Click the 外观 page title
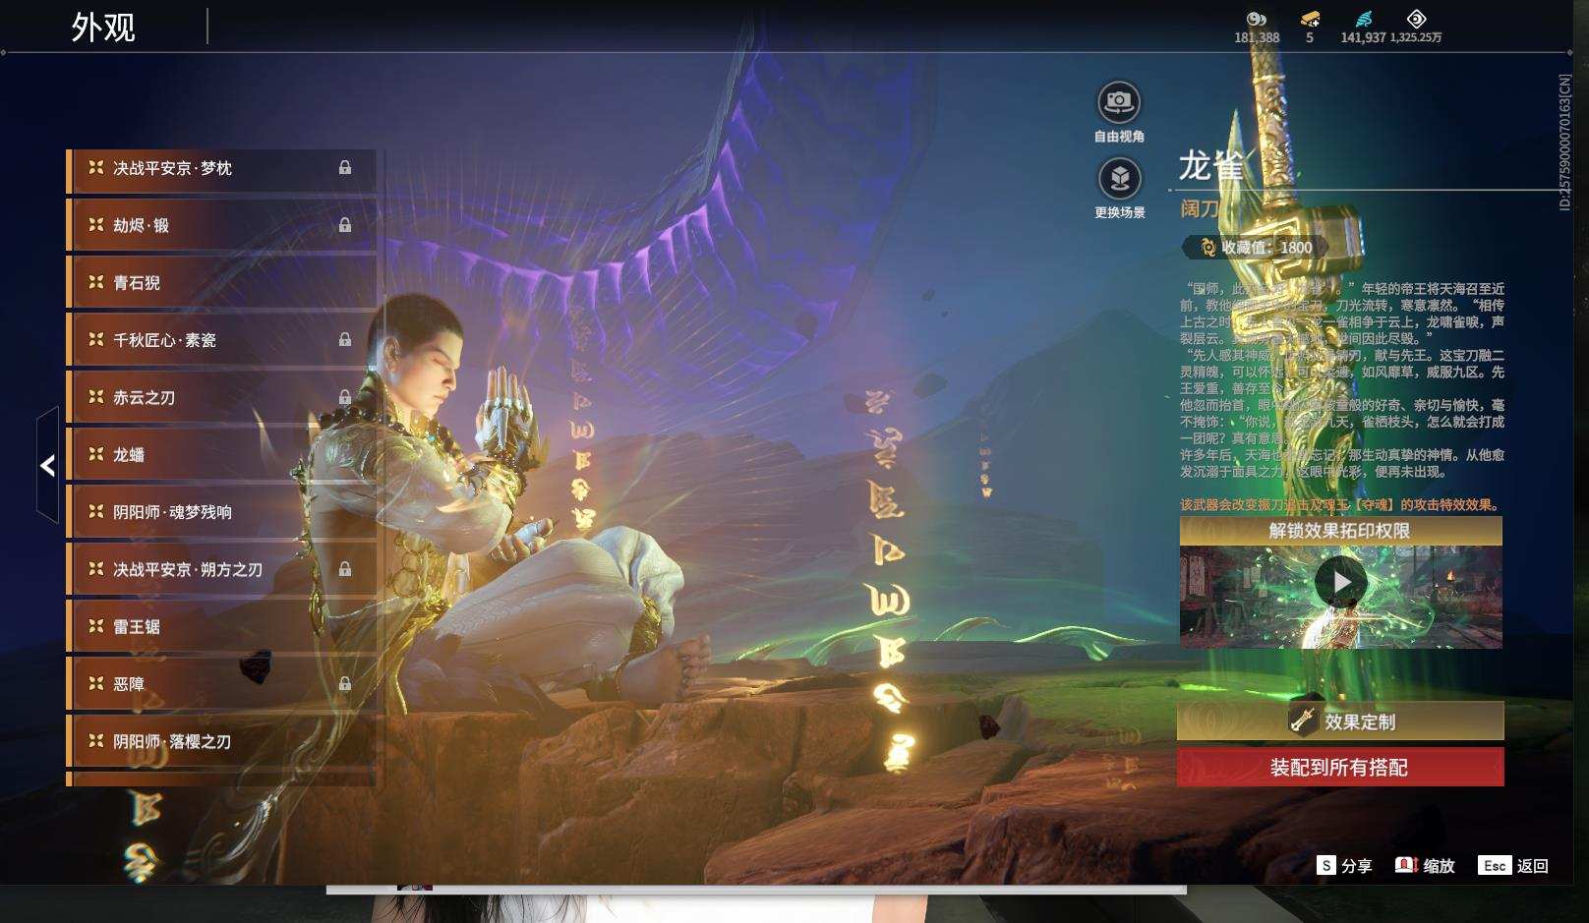The height and width of the screenshot is (923, 1589). tap(103, 28)
